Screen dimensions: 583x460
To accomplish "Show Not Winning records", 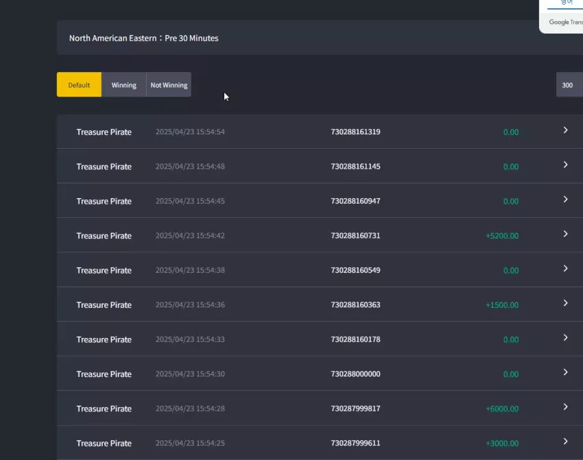I will (169, 85).
